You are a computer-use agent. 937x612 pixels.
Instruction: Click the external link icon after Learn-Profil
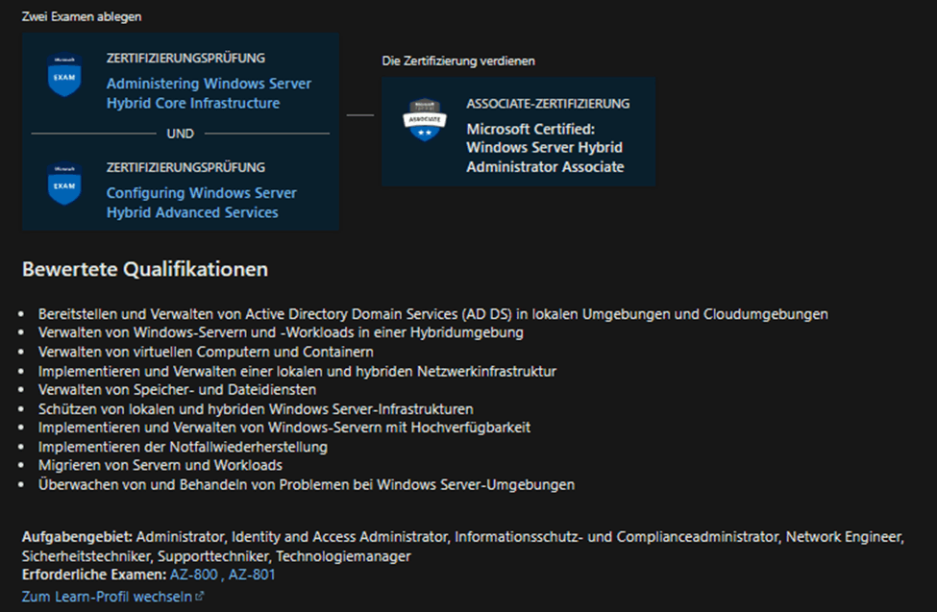pos(200,596)
